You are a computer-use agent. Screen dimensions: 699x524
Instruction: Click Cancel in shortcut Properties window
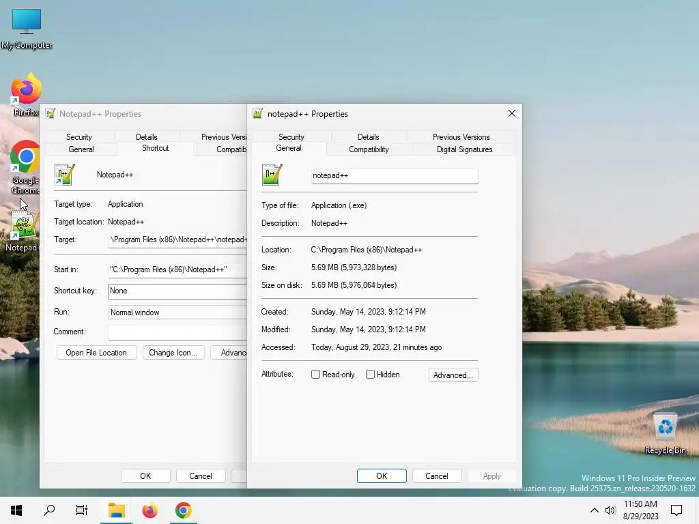(x=201, y=476)
